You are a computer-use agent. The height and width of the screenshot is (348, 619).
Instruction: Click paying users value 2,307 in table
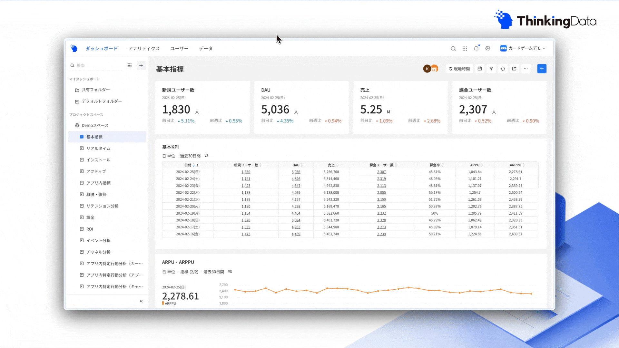[x=381, y=172]
